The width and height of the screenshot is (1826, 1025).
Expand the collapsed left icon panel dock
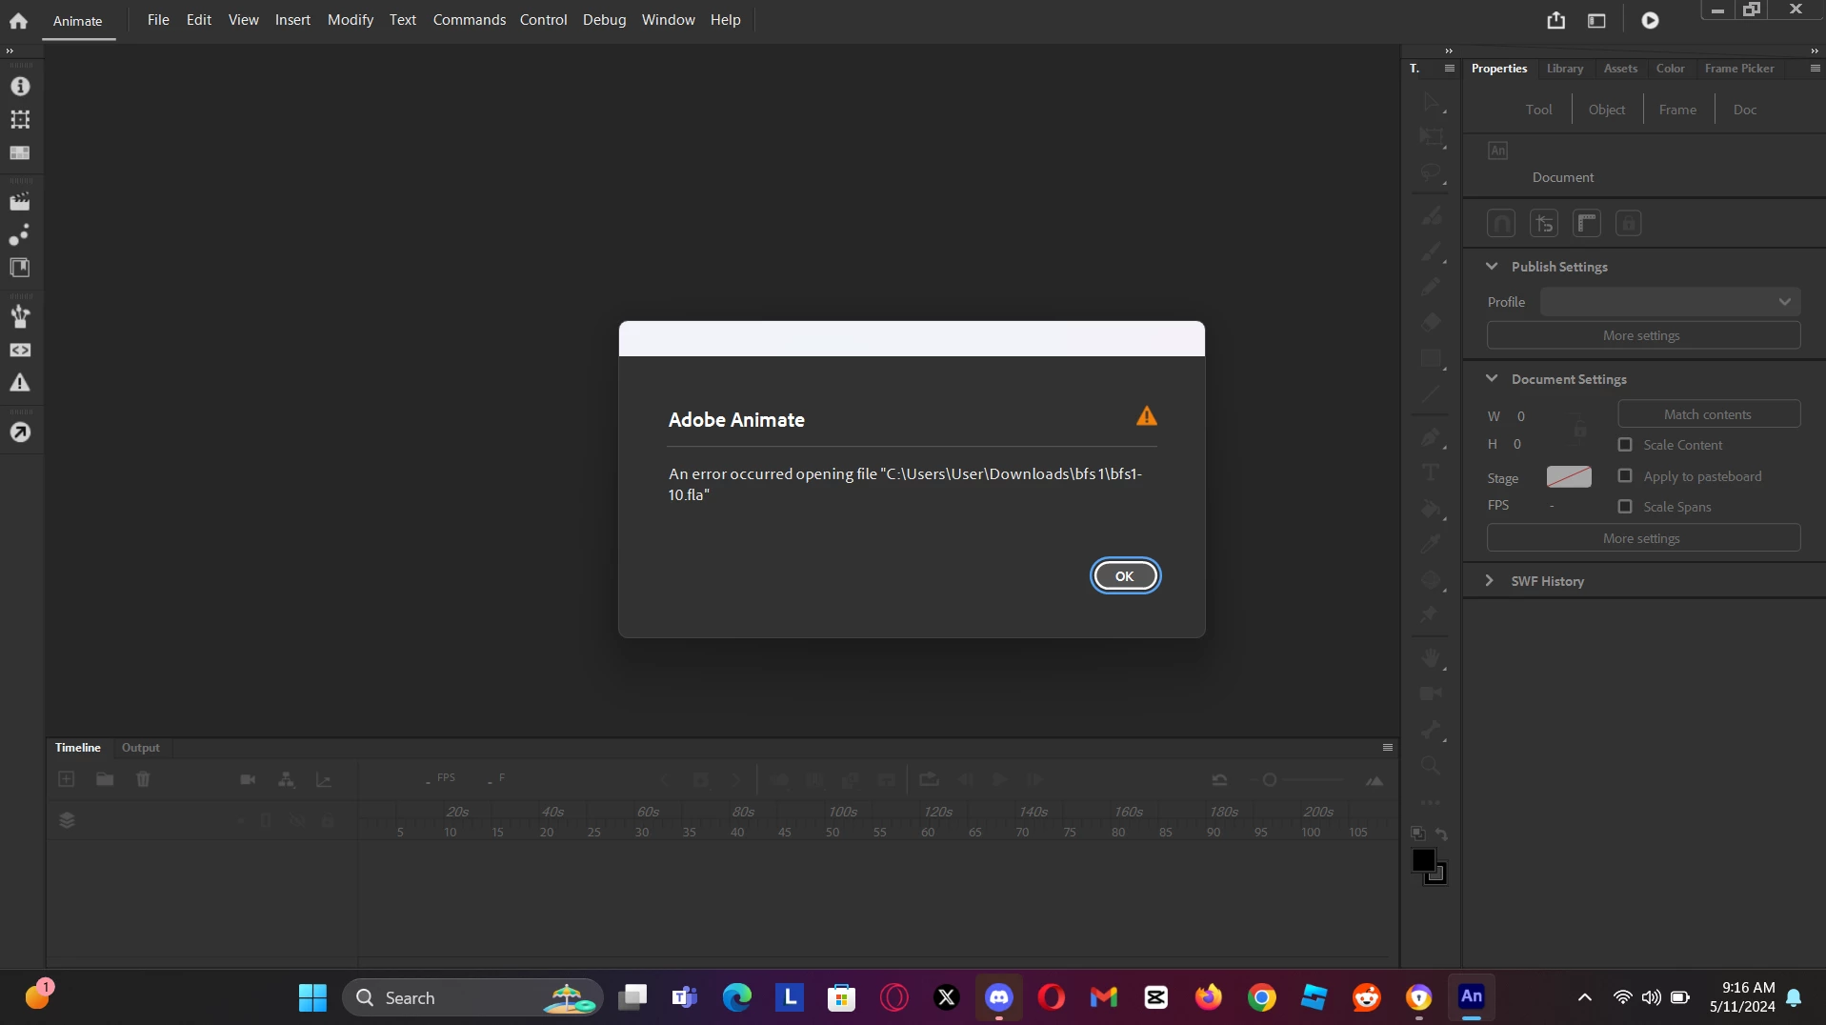pyautogui.click(x=10, y=50)
